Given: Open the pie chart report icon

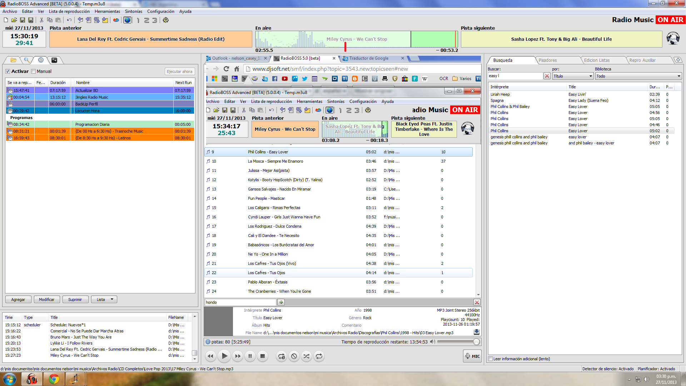Looking at the screenshot, I should click(116, 20).
